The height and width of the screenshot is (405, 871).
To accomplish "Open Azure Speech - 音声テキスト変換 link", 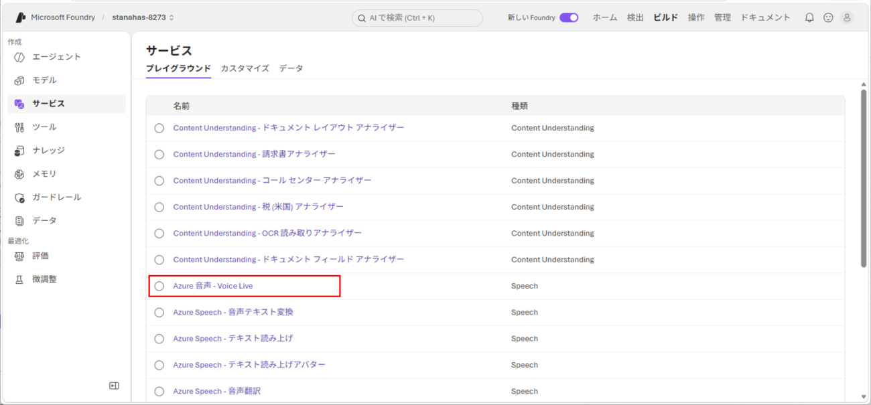I will pyautogui.click(x=233, y=313).
